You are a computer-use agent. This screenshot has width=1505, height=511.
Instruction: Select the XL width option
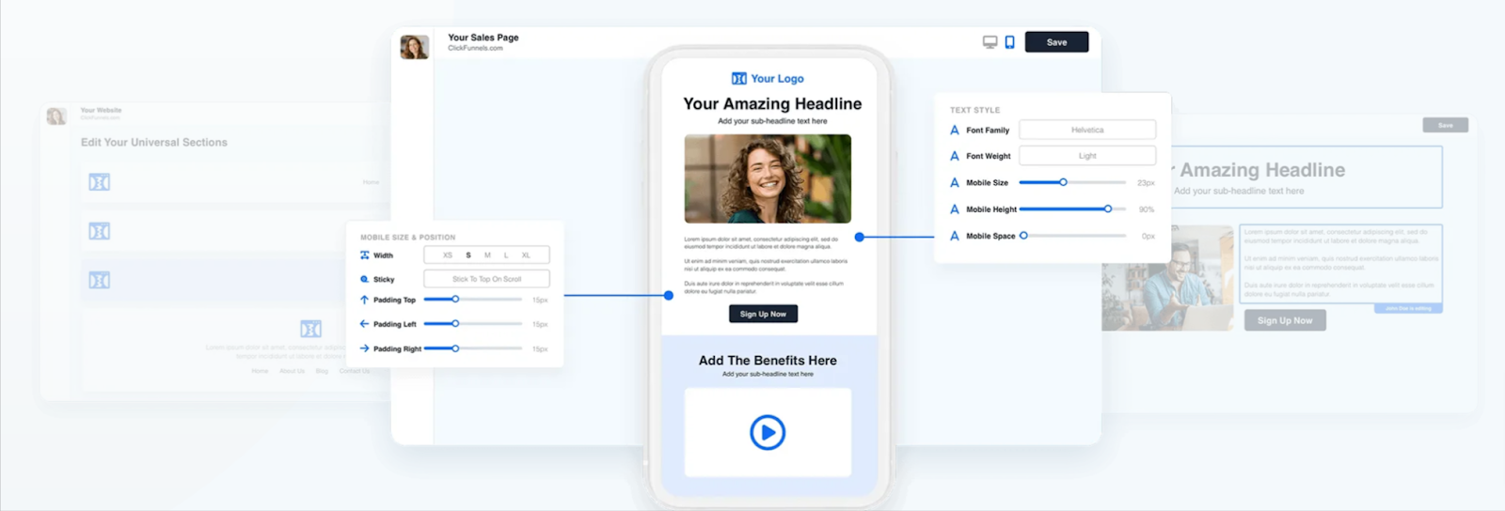pyautogui.click(x=526, y=255)
